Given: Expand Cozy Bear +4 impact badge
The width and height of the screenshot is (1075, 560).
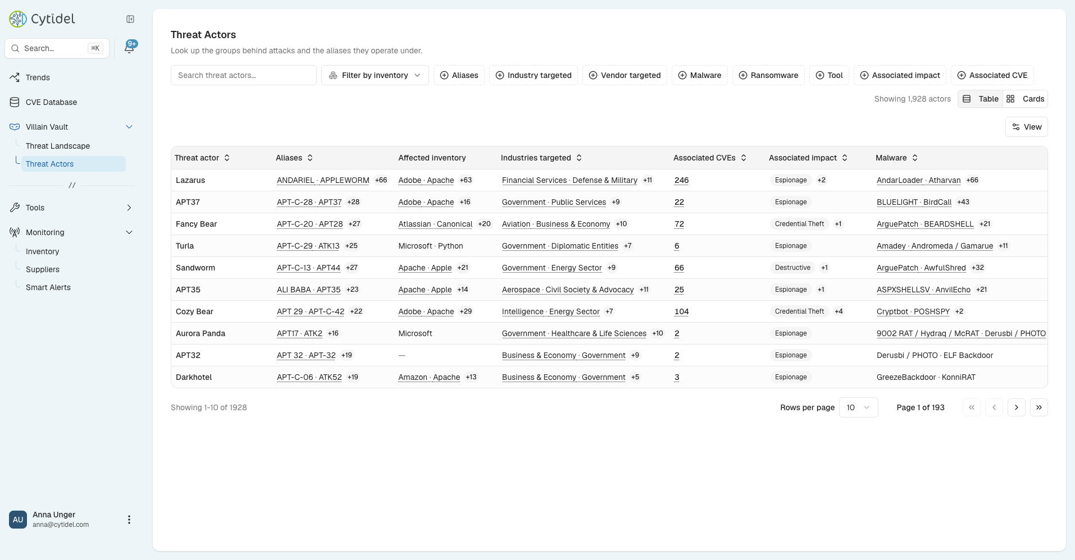Looking at the screenshot, I should 839,311.
